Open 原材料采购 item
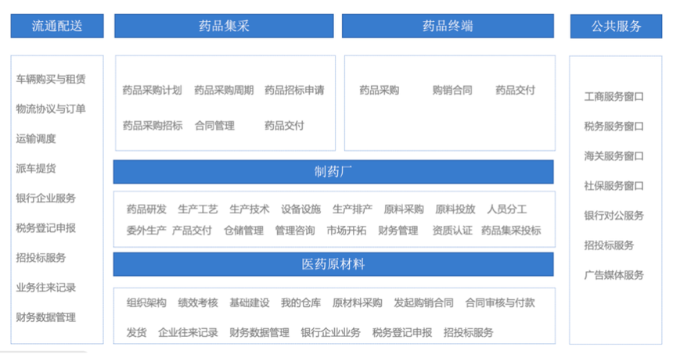 pyautogui.click(x=357, y=303)
